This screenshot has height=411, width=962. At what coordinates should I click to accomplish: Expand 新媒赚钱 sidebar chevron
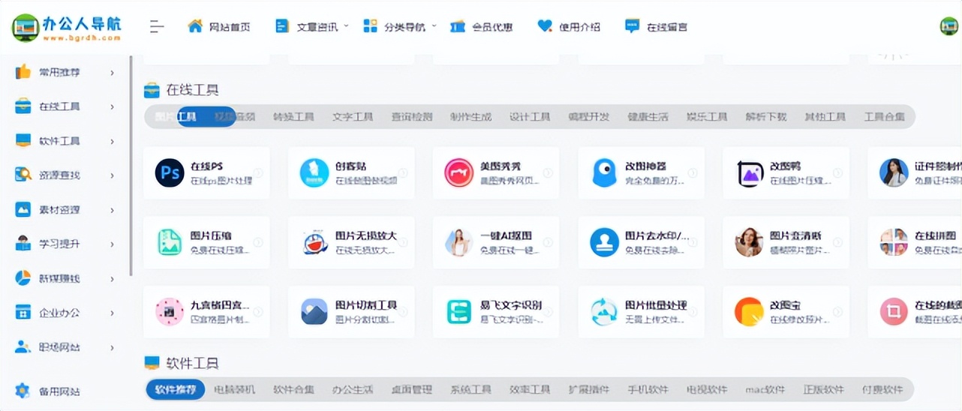[113, 278]
